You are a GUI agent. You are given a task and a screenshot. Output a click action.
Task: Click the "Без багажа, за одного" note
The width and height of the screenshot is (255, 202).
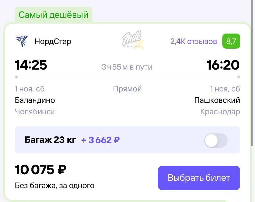click(55, 186)
